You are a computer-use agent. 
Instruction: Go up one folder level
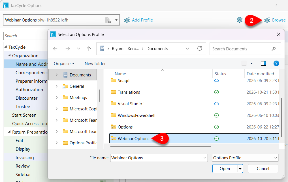pyautogui.click(x=89, y=49)
